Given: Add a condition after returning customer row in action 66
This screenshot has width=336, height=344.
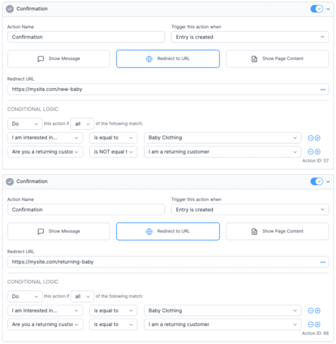Looking at the screenshot, I should point(317,325).
